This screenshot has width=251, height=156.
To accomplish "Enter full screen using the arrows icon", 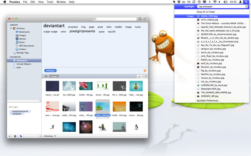I will (145, 19).
